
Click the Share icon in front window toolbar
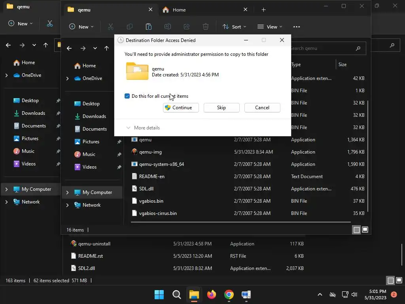tap(187, 27)
